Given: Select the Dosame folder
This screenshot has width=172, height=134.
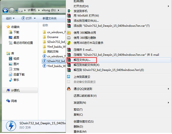Looking at the screenshot, I should pyautogui.click(x=51, y=37).
